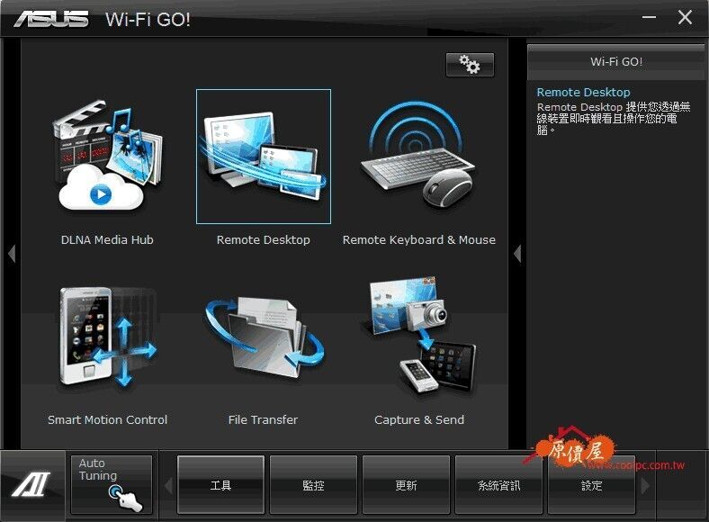709x522 pixels.
Task: Open the gears settings button
Action: click(470, 65)
